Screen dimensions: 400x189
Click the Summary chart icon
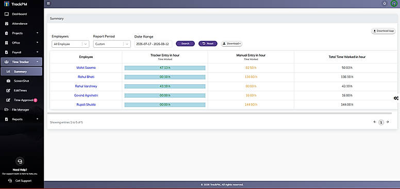coord(8,71)
